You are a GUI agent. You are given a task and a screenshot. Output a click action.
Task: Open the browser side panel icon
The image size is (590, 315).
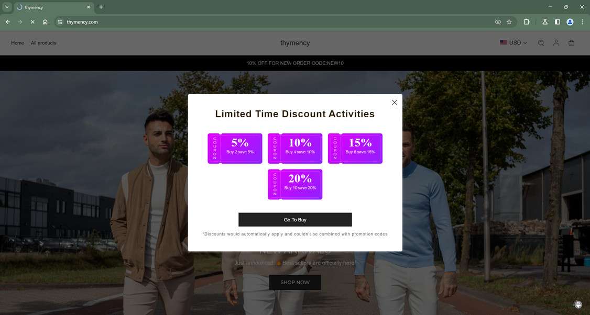coord(558,22)
